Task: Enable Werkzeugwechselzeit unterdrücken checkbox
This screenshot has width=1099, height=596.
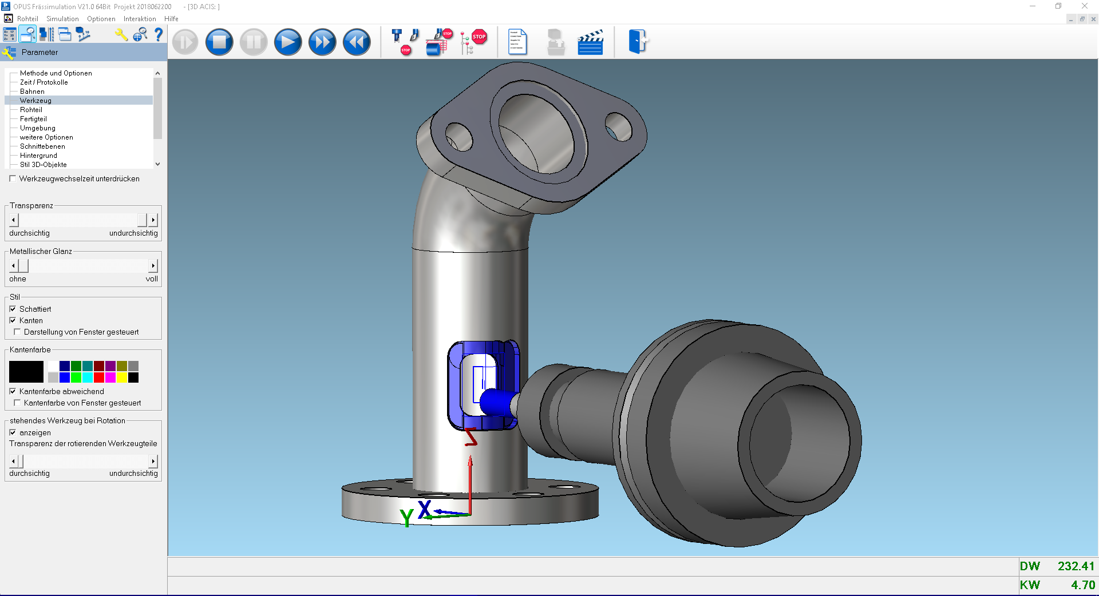Action: tap(13, 178)
